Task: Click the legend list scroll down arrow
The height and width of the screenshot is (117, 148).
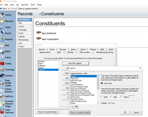Action: tap(98, 103)
